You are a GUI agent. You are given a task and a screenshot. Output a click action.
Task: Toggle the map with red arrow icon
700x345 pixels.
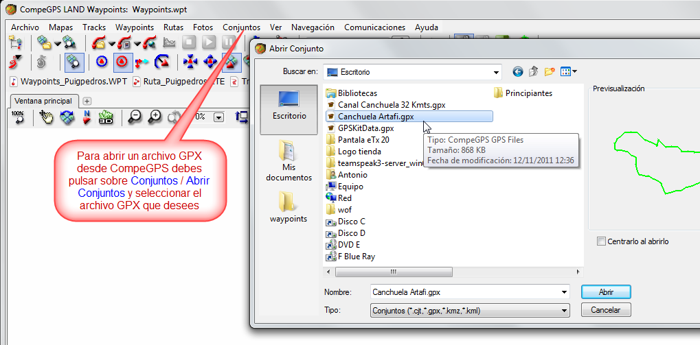(x=232, y=62)
